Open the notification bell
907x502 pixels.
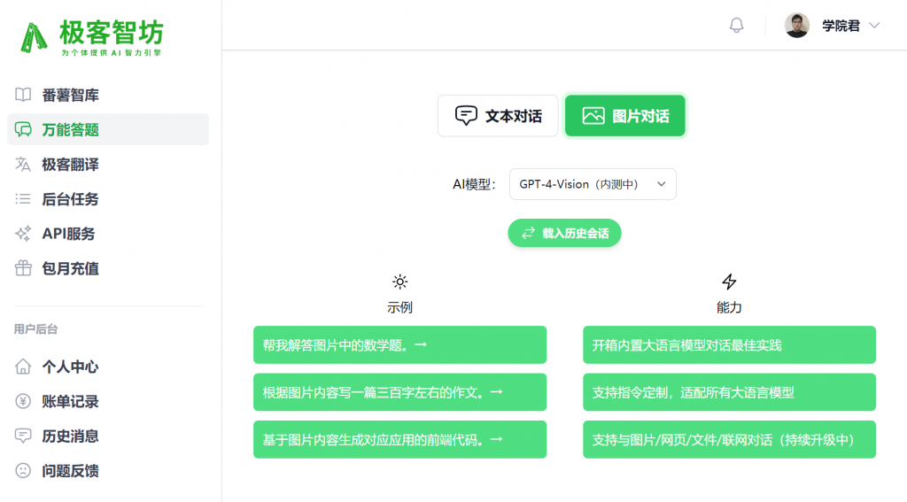(736, 26)
